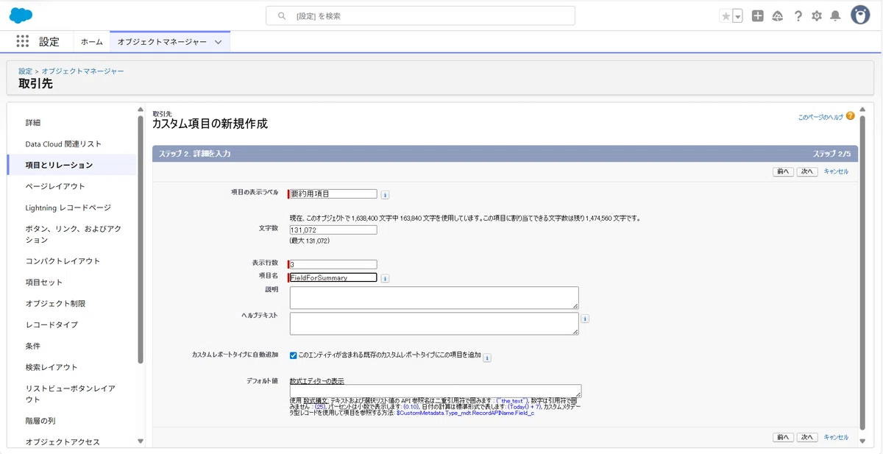Click info icon beside 項目の表示ラベル

(x=385, y=195)
